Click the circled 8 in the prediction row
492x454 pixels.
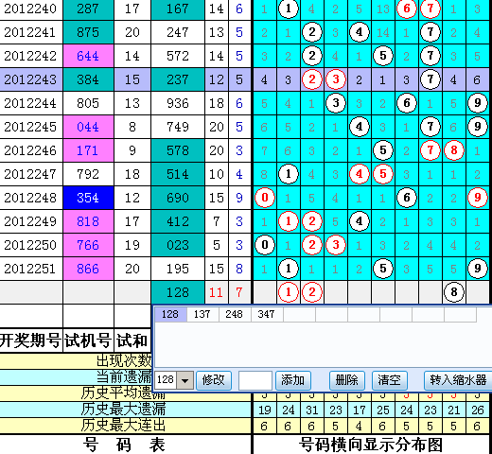(x=454, y=292)
